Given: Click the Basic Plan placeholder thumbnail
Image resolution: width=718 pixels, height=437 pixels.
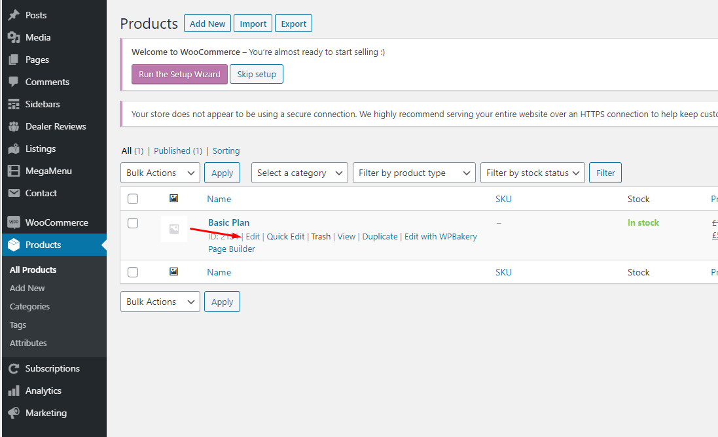Looking at the screenshot, I should (174, 229).
